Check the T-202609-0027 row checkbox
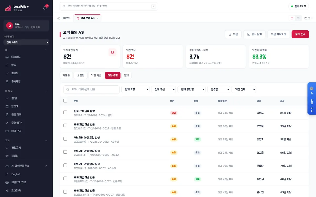This screenshot has height=197, width=316. (65, 125)
